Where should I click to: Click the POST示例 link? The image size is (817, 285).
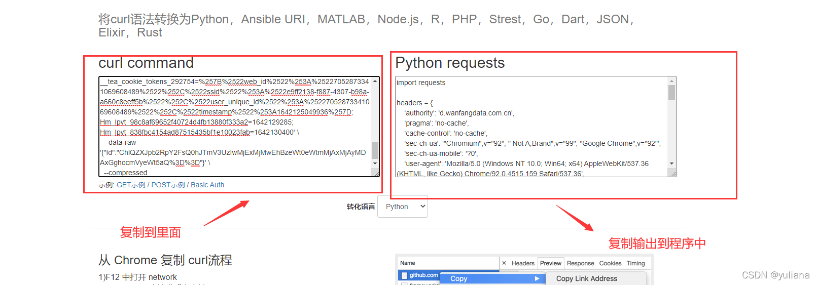pyautogui.click(x=168, y=185)
